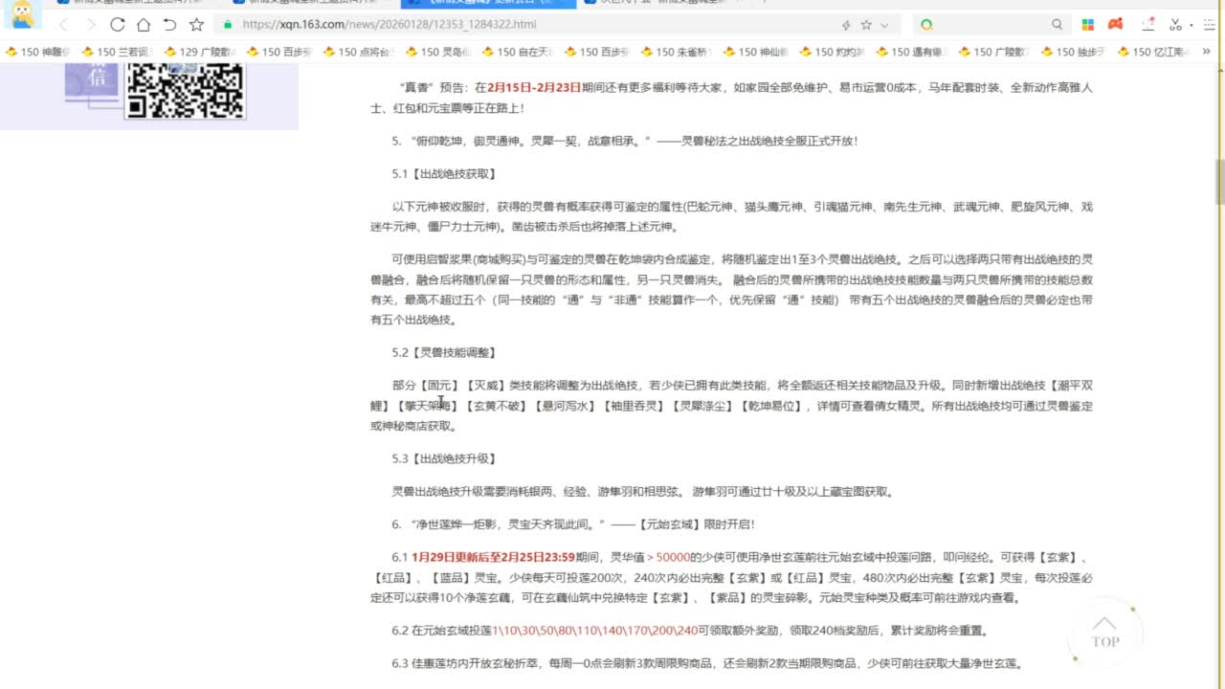Screen dimensions: 1225x689
Task: Reload the page with the refresh icon
Action: pyautogui.click(x=117, y=25)
